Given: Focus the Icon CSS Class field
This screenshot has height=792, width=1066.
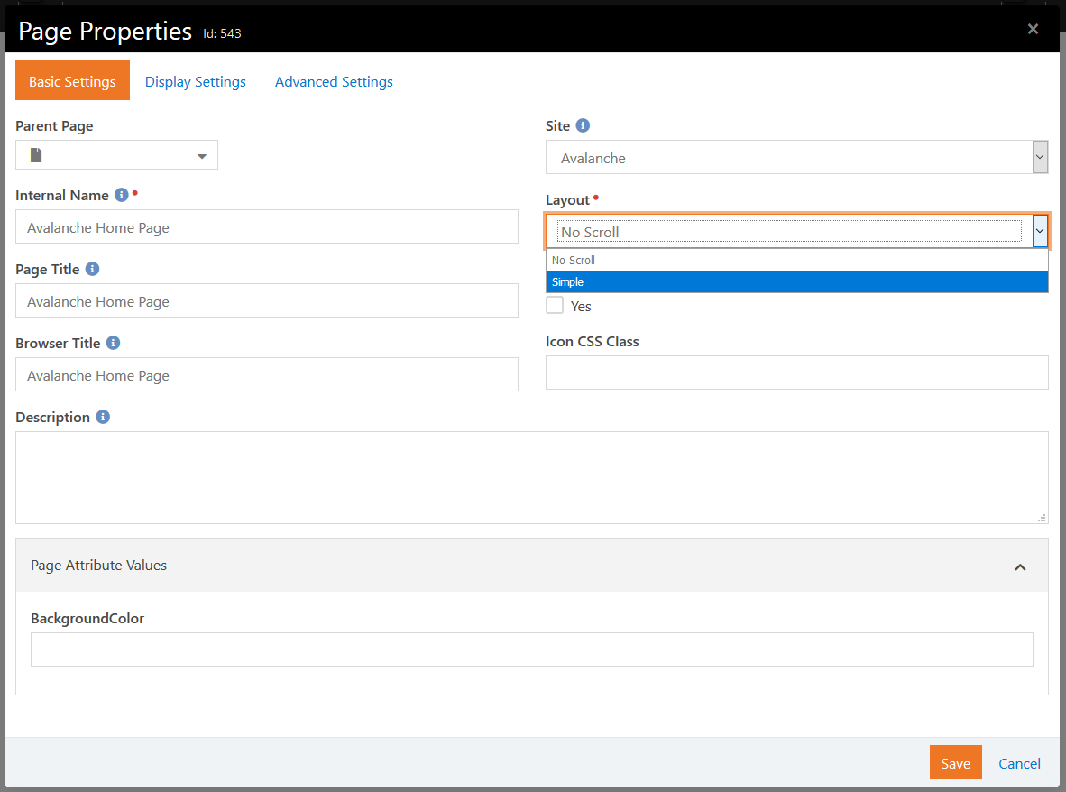Looking at the screenshot, I should click(x=796, y=373).
